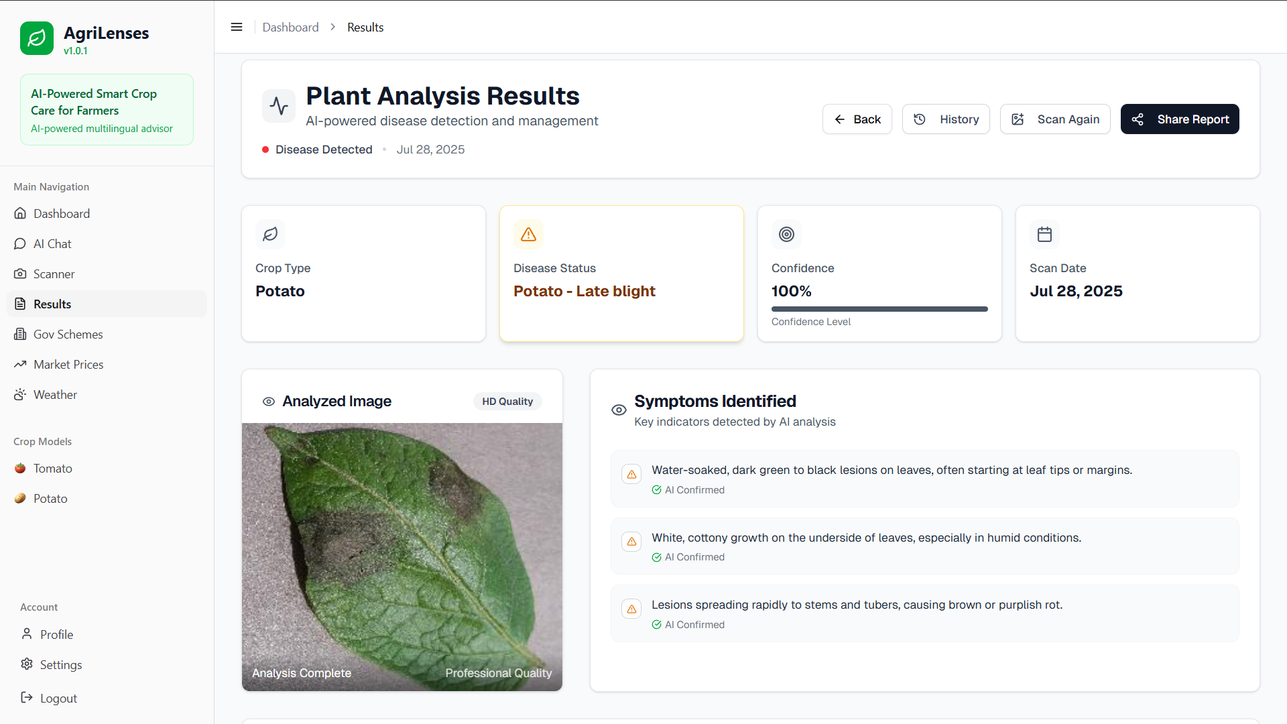Click the red Disease Detected status dot
The width and height of the screenshot is (1287, 724).
[x=265, y=149]
